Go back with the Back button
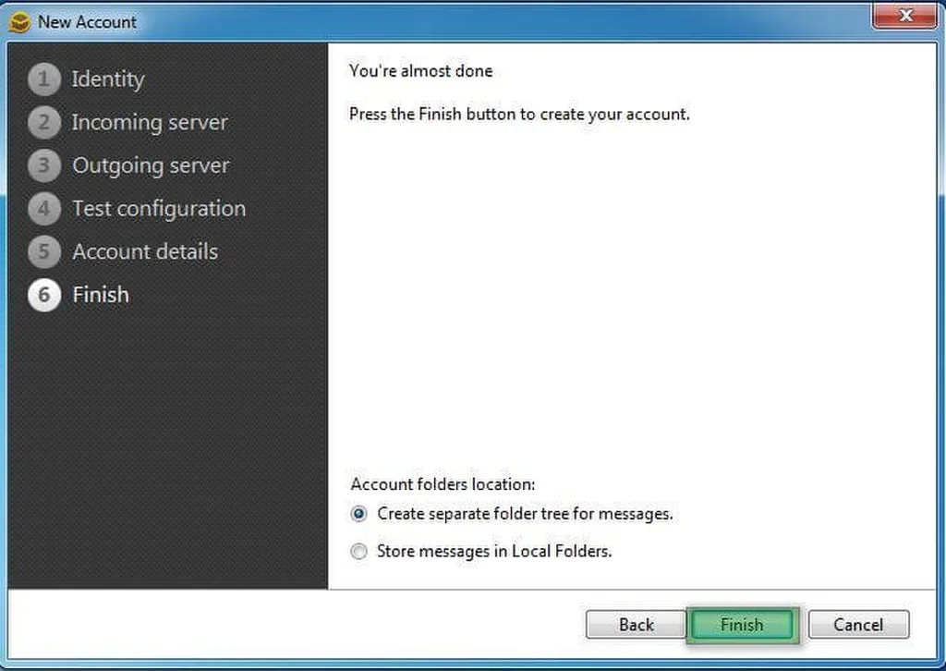 click(636, 625)
